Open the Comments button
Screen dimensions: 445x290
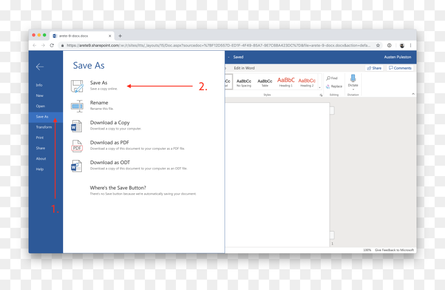[x=400, y=68]
